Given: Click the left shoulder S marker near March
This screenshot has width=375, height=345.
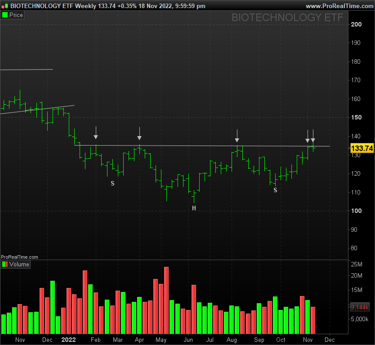Looking at the screenshot, I should click(113, 183).
